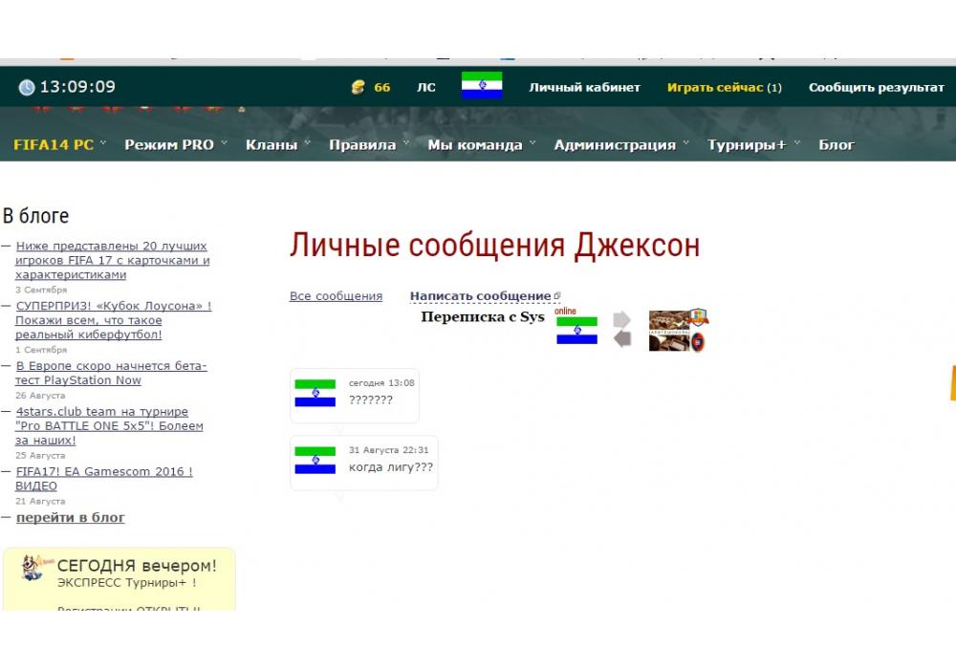Open the Блог menu item
Image resolution: width=956 pixels, height=669 pixels.
(836, 145)
